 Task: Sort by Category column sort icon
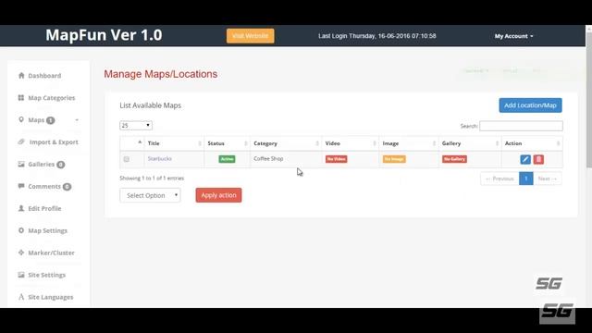(317, 143)
